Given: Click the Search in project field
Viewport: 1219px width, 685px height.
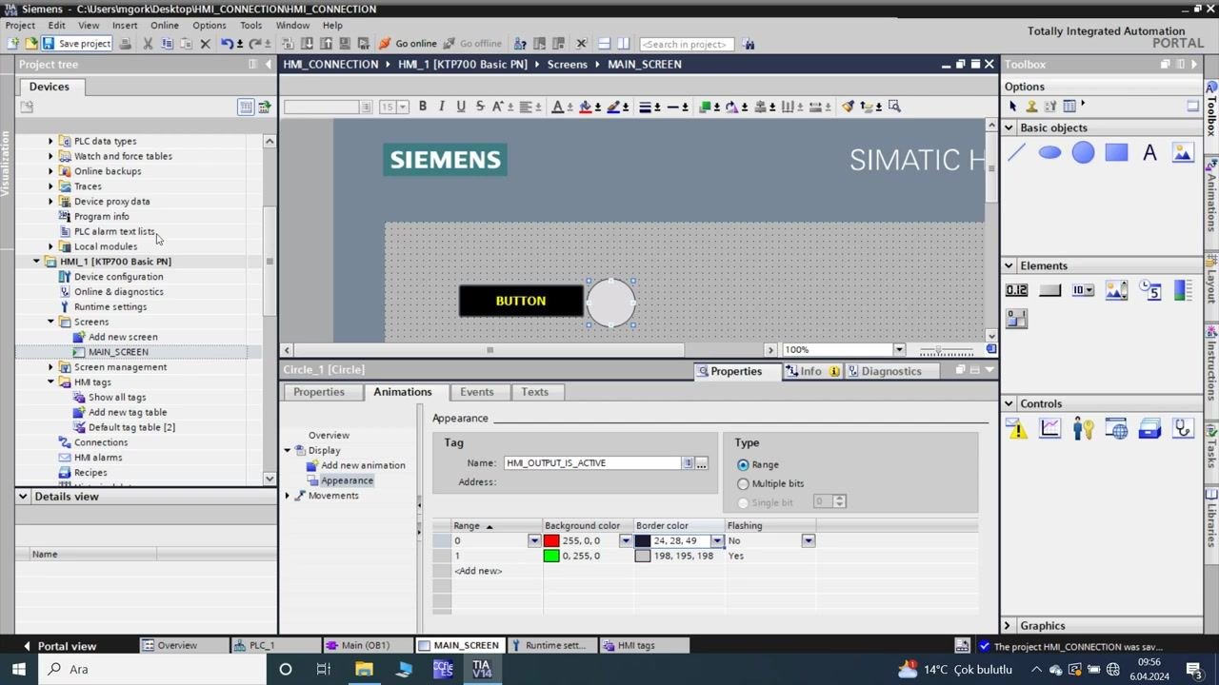Looking at the screenshot, I should pos(685,44).
